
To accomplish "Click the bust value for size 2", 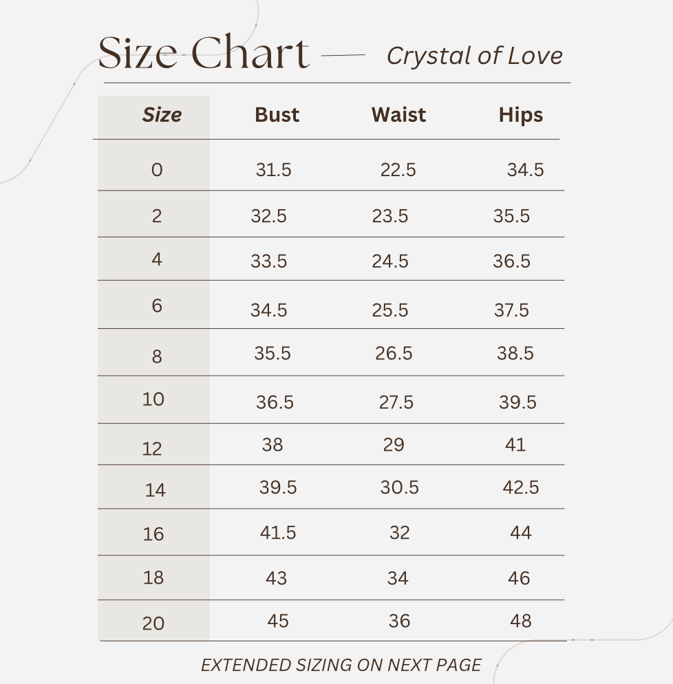I will pos(268,216).
